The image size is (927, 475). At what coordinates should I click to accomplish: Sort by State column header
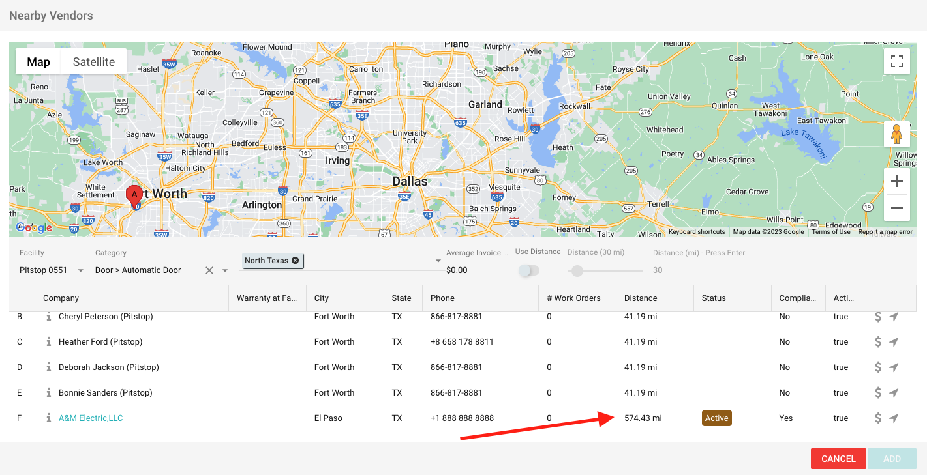402,298
